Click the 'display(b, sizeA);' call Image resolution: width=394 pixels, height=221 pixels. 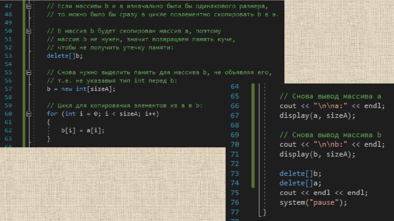tap(317, 154)
